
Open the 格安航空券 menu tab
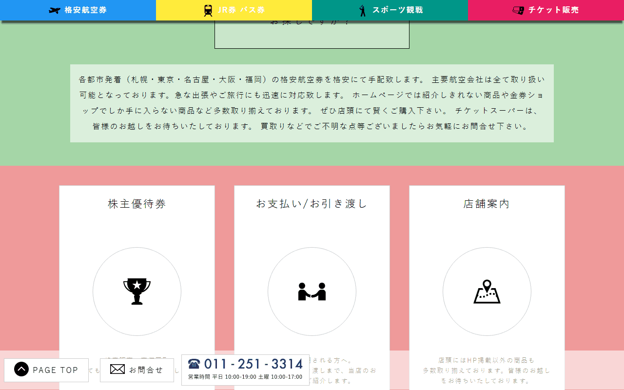pos(78,10)
